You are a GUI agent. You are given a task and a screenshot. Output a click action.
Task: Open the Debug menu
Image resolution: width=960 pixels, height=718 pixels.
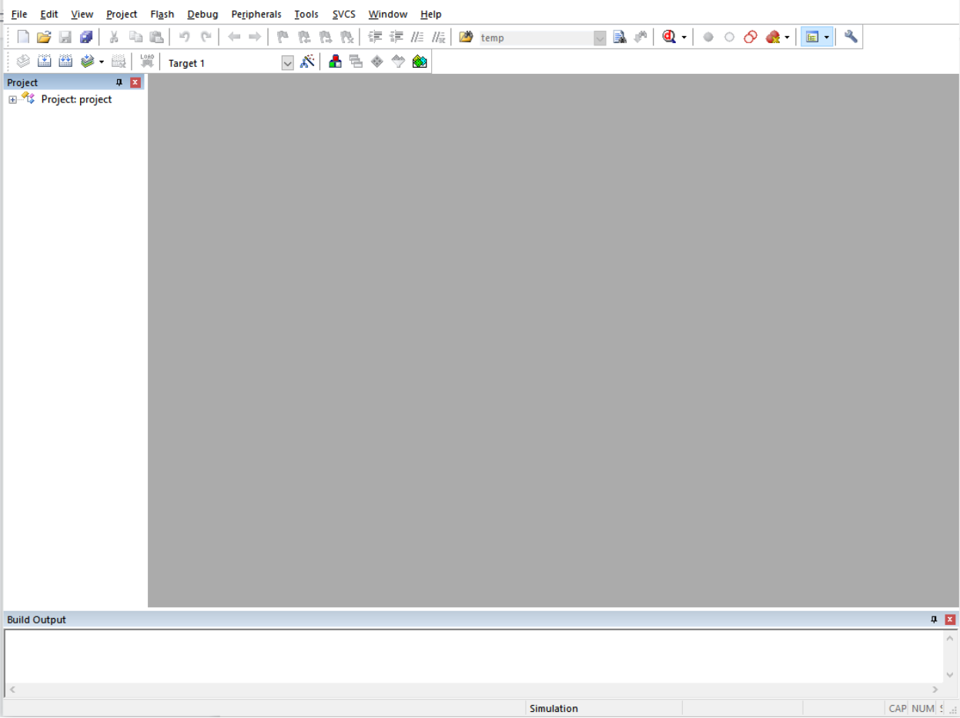(x=202, y=14)
